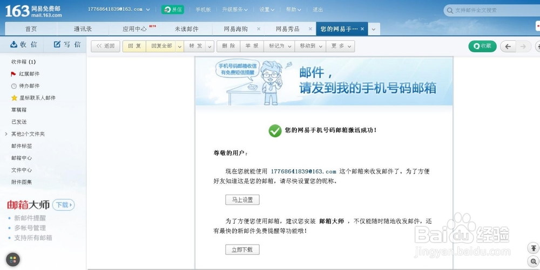Screen dimensions: 540x270
Task: Click the 返回 back button
Action: (105, 46)
